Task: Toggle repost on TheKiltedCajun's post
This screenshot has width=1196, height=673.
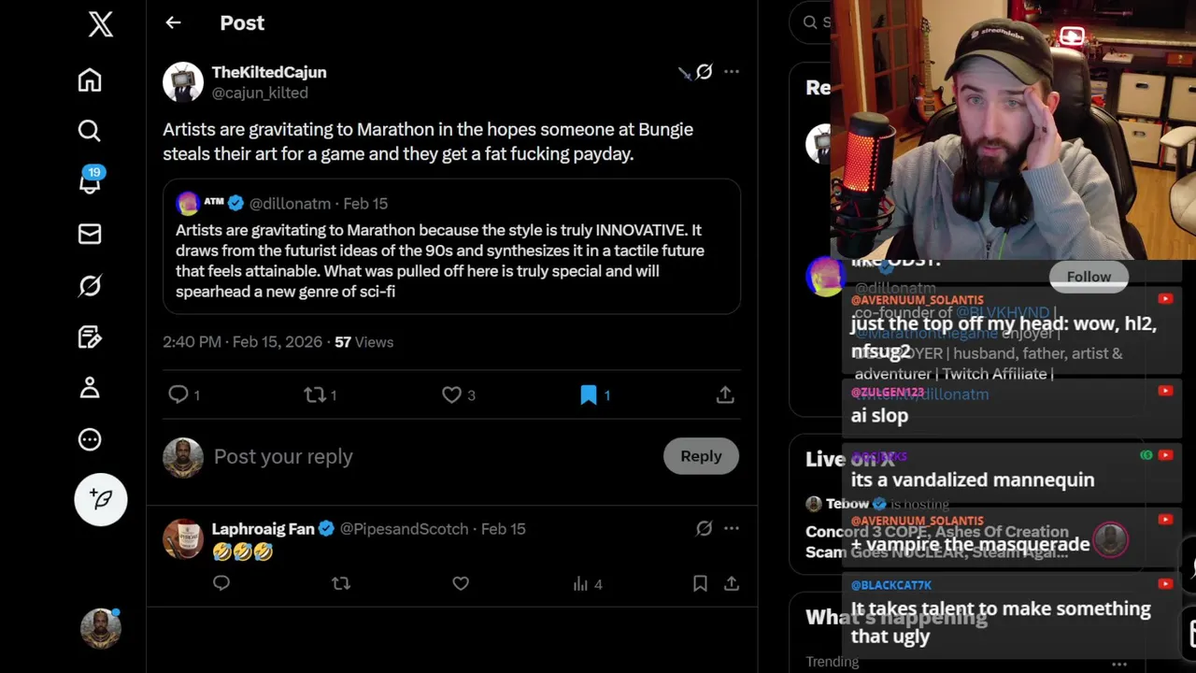Action: point(315,395)
